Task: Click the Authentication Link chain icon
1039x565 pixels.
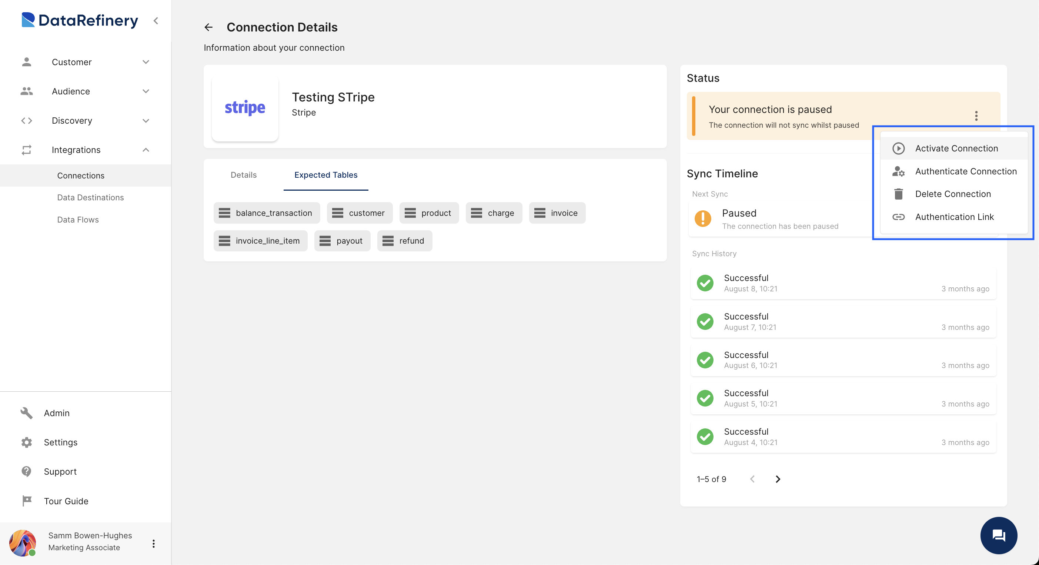Action: [x=898, y=216]
